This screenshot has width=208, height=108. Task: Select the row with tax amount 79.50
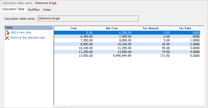(x=127, y=52)
